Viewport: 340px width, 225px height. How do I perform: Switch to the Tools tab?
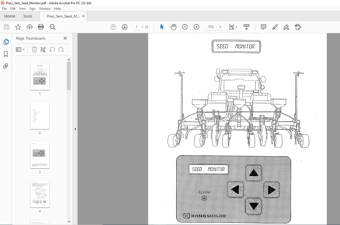click(x=28, y=16)
